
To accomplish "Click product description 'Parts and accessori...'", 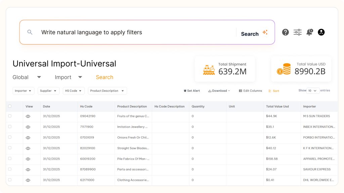I will coord(133,169).
